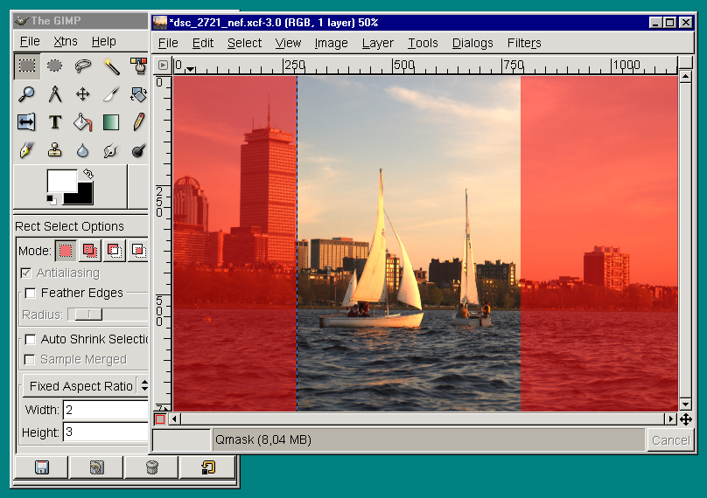Screen dimensions: 707x498
Task: Toggle the Sample Merged checkbox
Action: point(30,359)
